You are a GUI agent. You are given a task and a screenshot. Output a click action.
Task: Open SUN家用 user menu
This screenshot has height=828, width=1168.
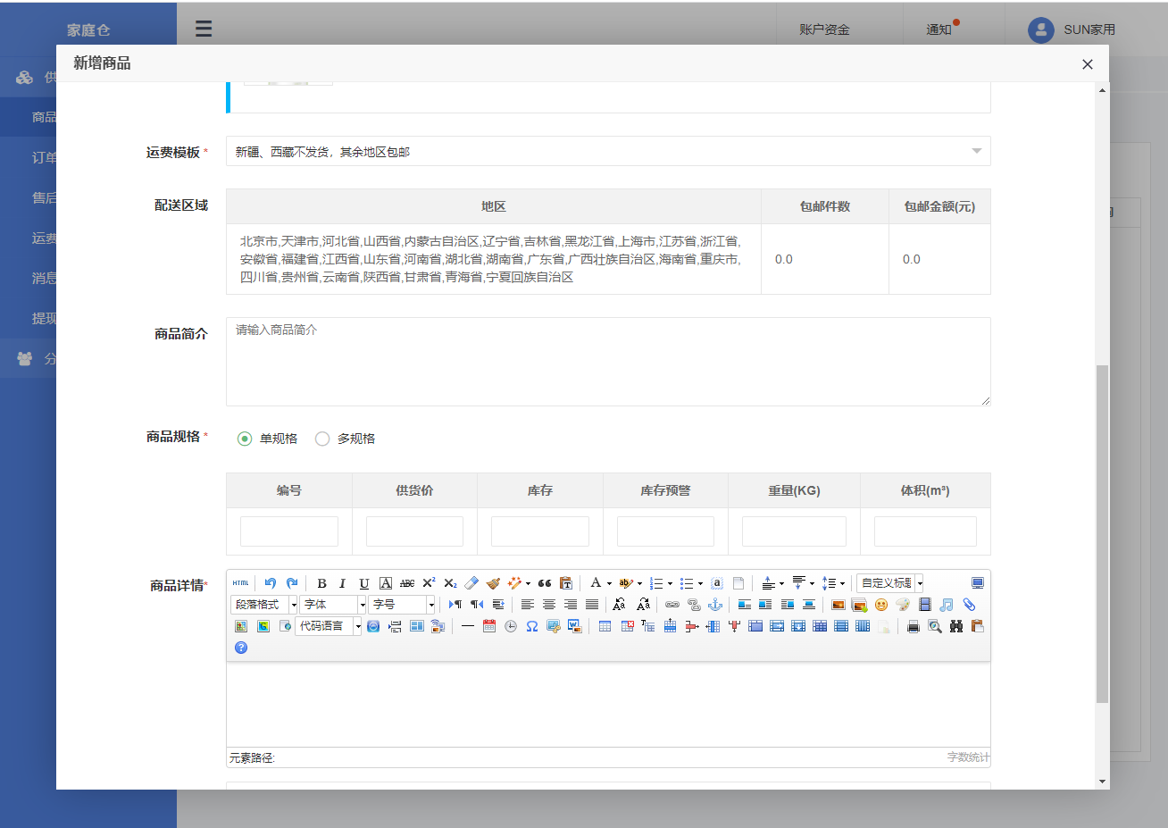click(x=1072, y=29)
